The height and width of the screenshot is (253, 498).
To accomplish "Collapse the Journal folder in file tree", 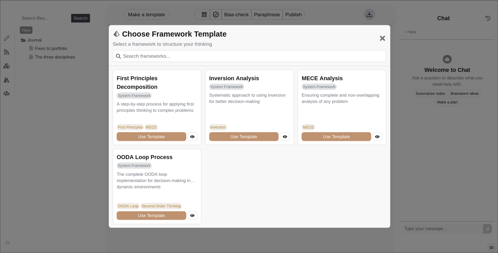I will pyautogui.click(x=31, y=40).
